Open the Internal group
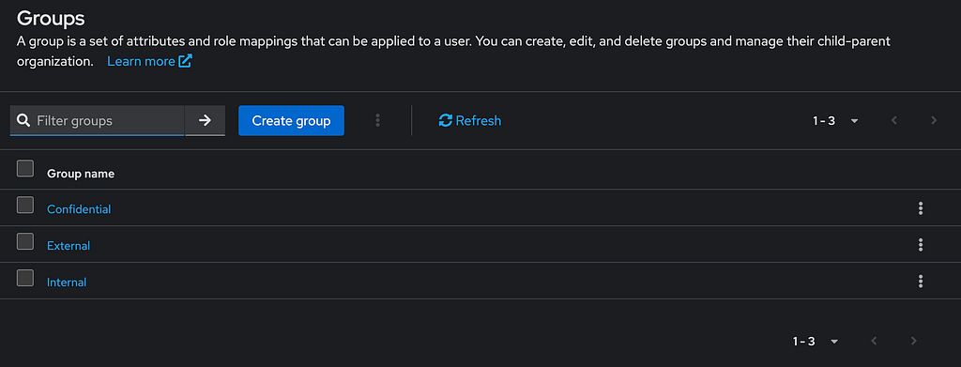Viewport: 961px width, 367px height. (67, 283)
